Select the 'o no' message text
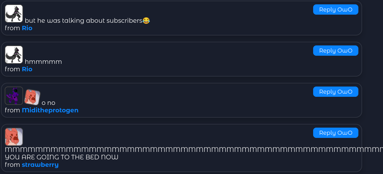Image resolution: width=383 pixels, height=174 pixels. pyautogui.click(x=48, y=103)
